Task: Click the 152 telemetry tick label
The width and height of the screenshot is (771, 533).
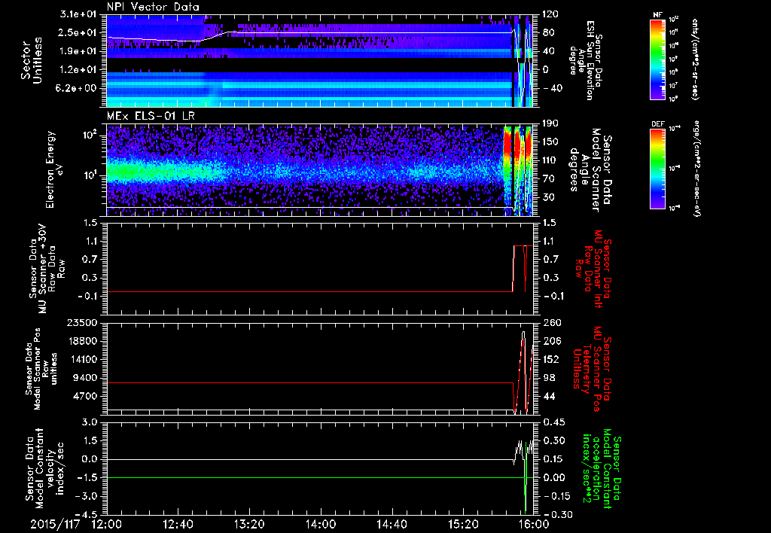Action: [552, 359]
